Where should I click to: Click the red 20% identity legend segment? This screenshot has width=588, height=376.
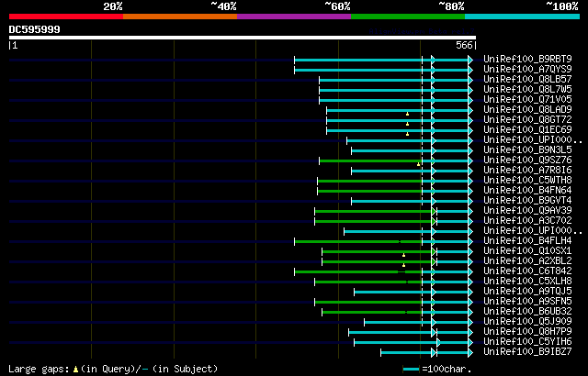pos(66,17)
